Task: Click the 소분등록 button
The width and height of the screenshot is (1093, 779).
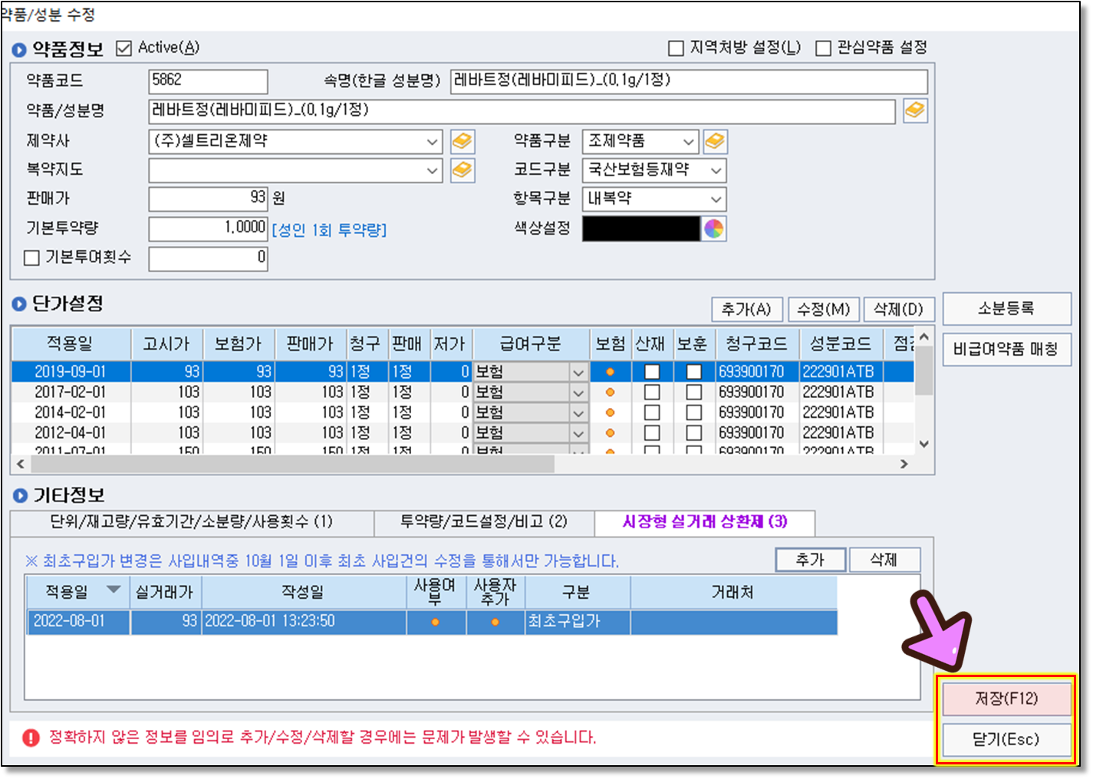Action: (1006, 308)
